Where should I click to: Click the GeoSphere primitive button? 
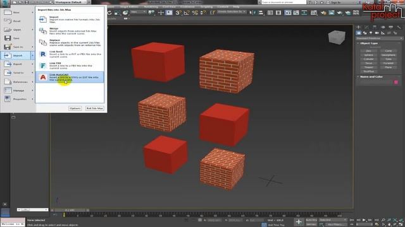pos(389,55)
